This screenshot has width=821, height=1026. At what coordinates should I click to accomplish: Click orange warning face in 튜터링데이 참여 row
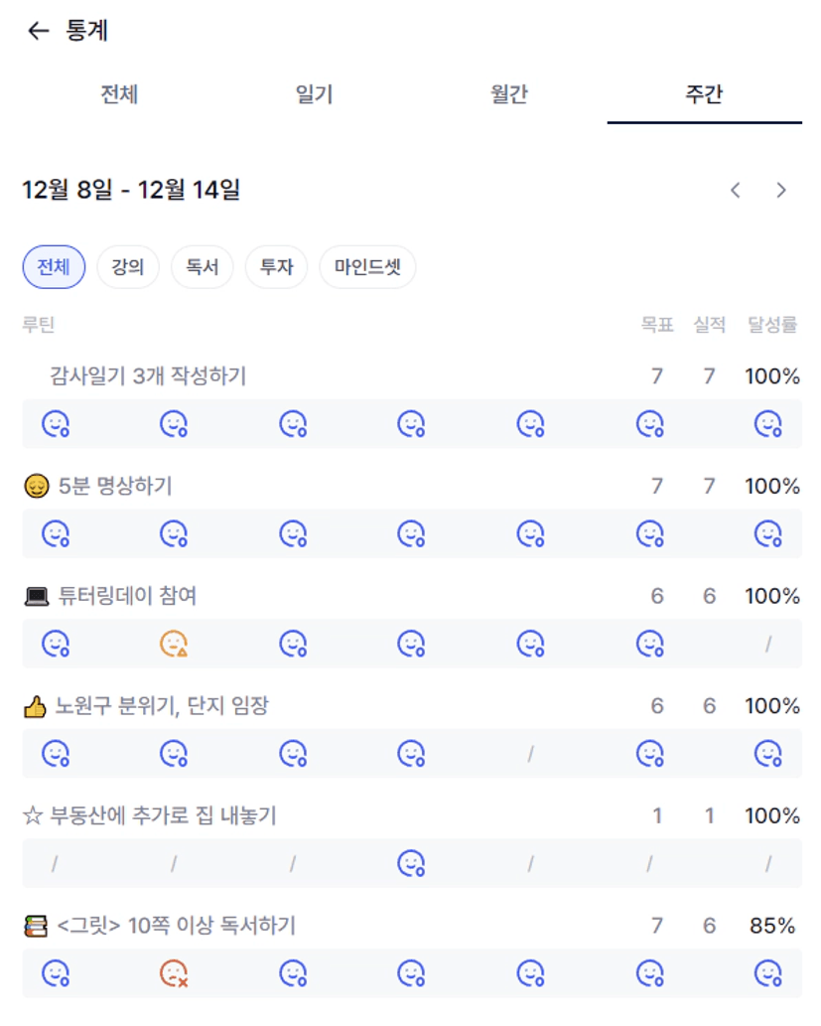(174, 645)
